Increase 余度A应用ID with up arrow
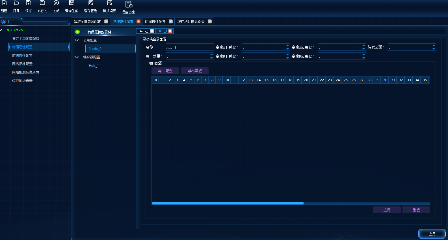 [x=363, y=45]
